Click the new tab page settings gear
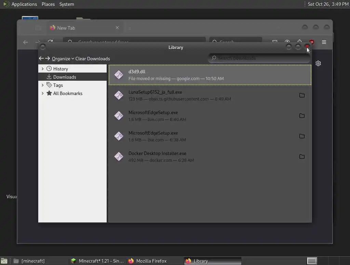350x265 pixels. click(318, 63)
